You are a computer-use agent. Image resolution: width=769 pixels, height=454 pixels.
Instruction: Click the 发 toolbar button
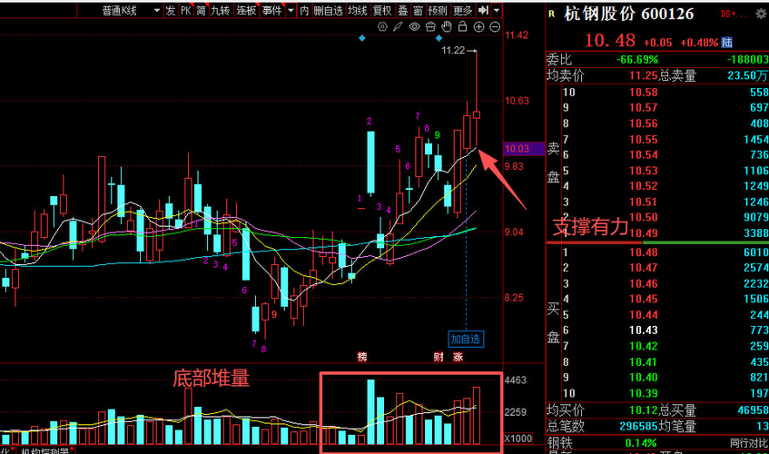(x=170, y=10)
